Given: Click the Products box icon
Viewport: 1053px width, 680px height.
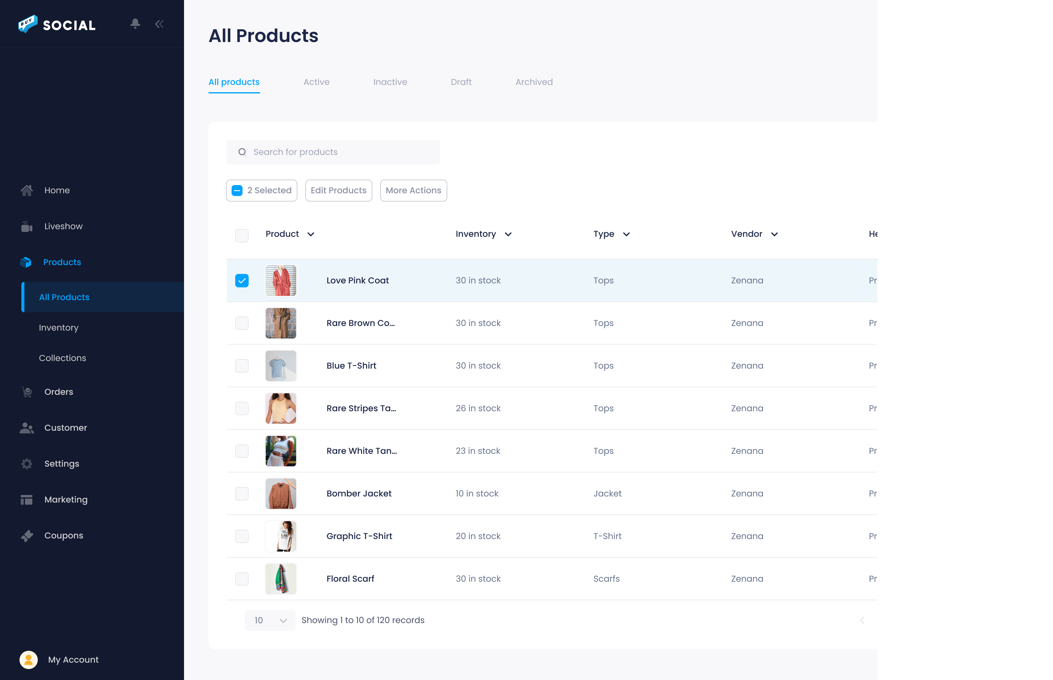Looking at the screenshot, I should coord(26,262).
